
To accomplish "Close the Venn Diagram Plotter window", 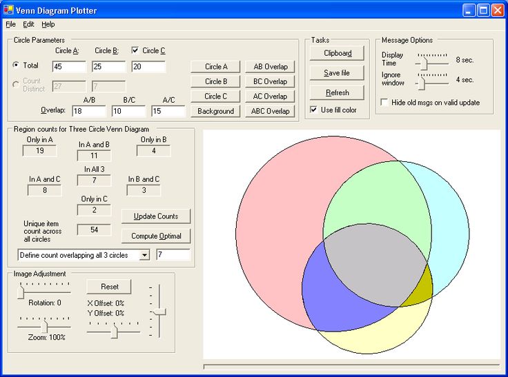I will pyautogui.click(x=498, y=10).
